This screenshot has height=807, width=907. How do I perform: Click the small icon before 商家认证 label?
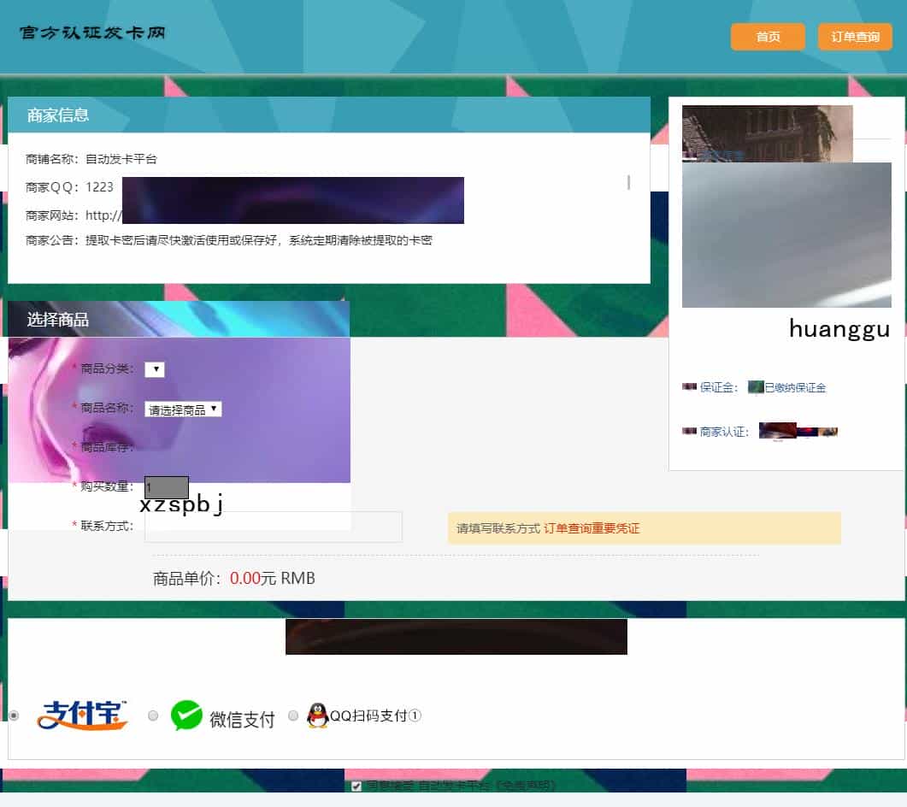pos(689,430)
